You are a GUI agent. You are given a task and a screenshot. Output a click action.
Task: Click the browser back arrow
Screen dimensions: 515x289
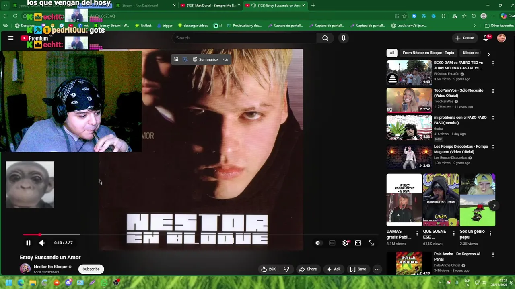[5, 16]
